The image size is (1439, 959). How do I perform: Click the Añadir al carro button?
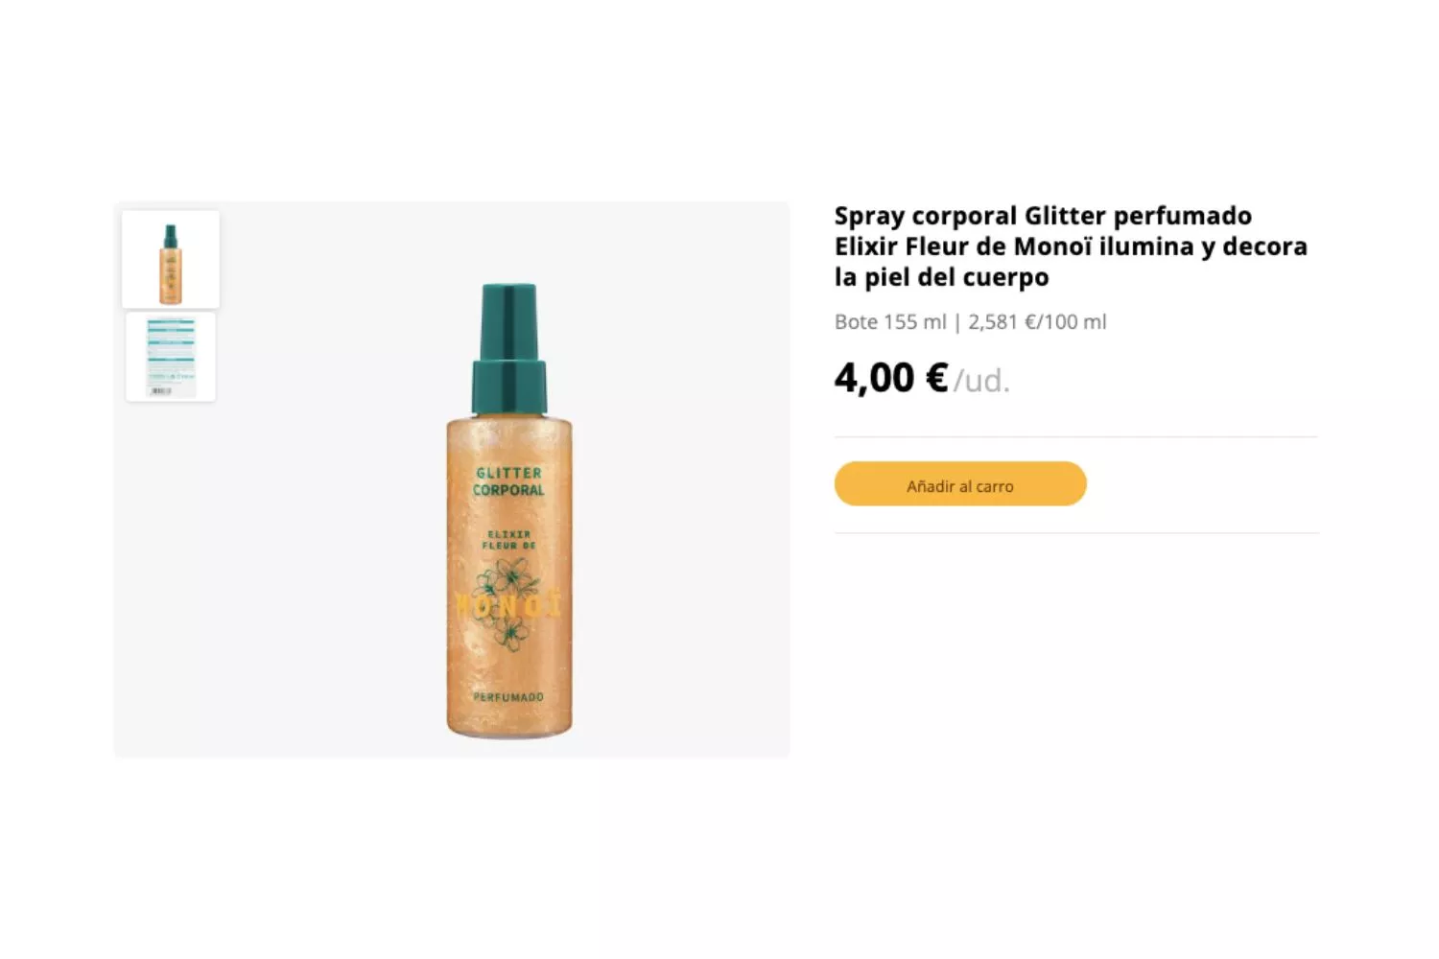[960, 484]
